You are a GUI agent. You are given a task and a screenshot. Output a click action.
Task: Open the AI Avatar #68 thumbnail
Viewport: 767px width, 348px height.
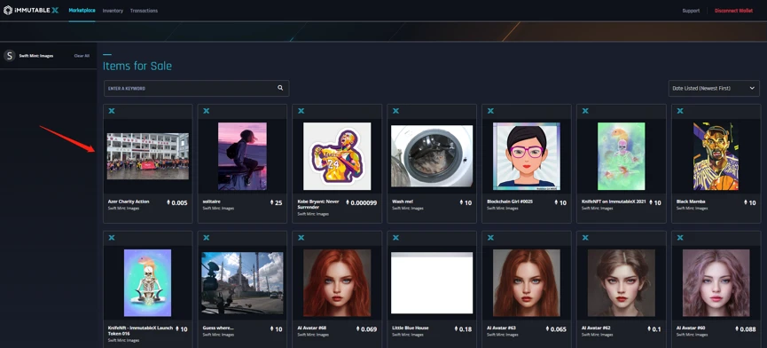[337, 283]
